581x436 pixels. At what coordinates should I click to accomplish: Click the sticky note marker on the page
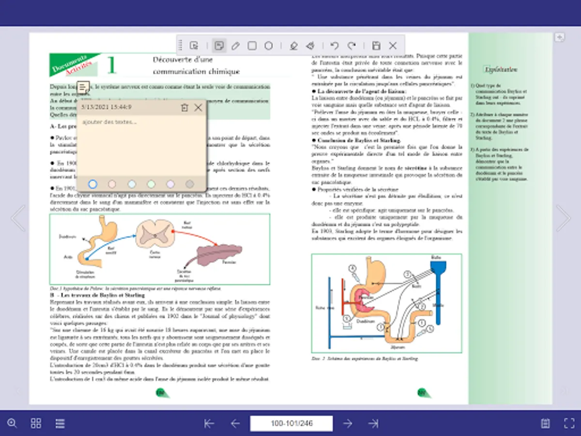84,88
